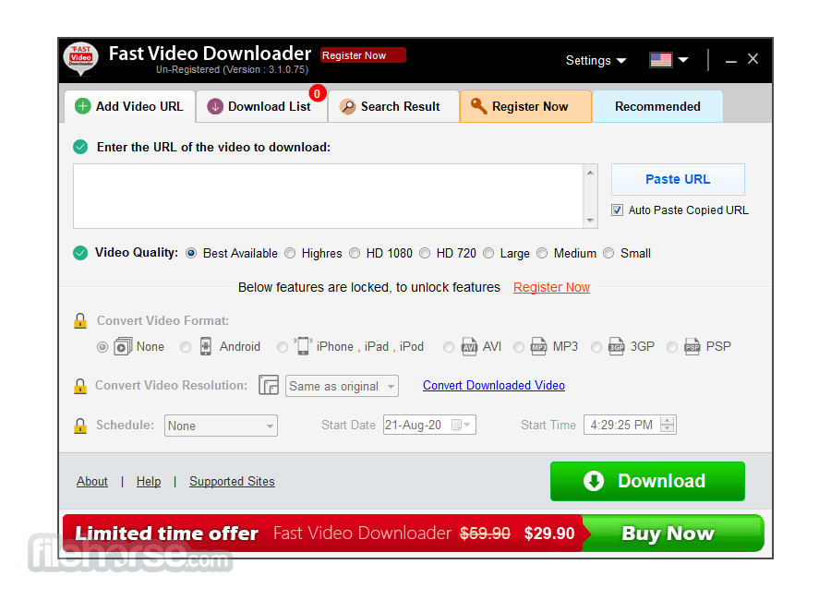The width and height of the screenshot is (831, 600).
Task: Open the Supported Sites link
Action: 232,481
